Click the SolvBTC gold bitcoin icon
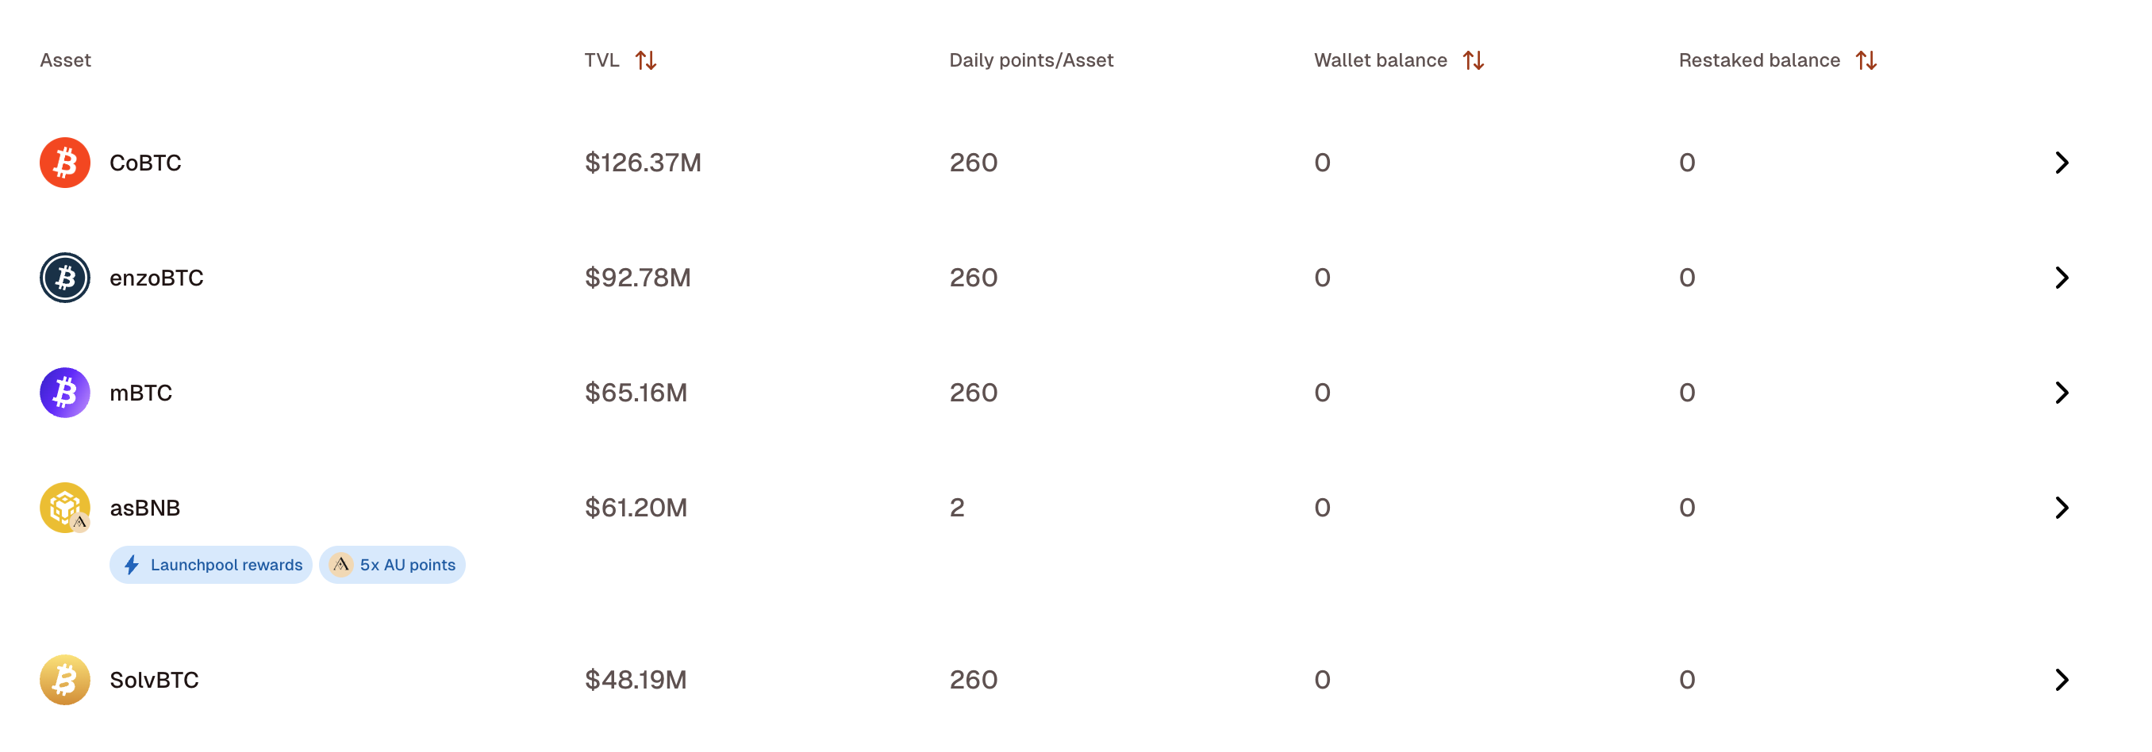This screenshot has height=752, width=2152. [64, 679]
